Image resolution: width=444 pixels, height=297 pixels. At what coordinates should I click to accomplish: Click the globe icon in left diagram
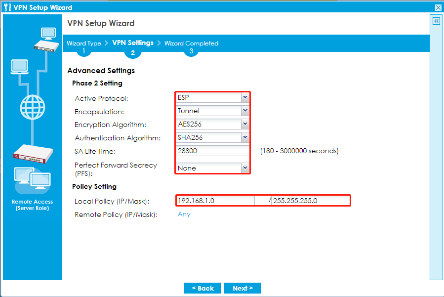coord(32,105)
